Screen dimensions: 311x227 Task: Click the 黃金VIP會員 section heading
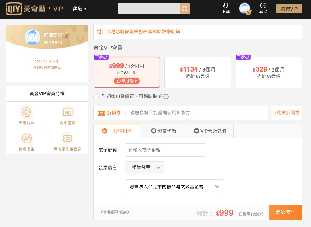click(x=108, y=48)
